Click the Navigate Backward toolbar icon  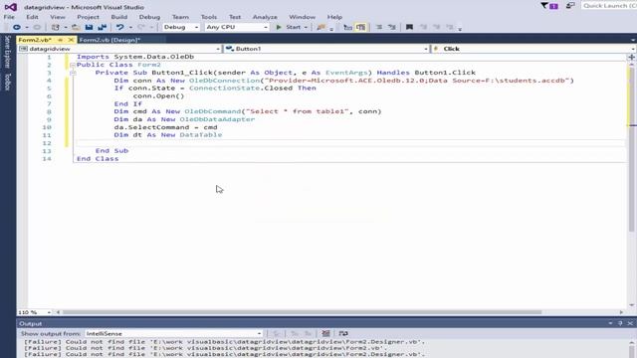(16, 27)
